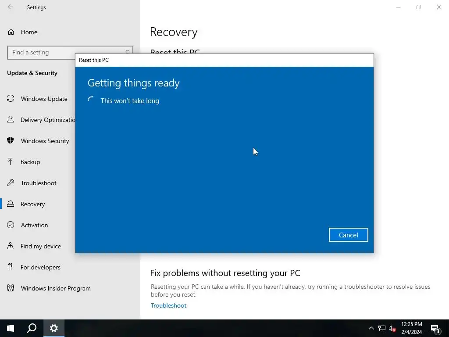Click the Troubleshoot wrench icon

pos(11,183)
